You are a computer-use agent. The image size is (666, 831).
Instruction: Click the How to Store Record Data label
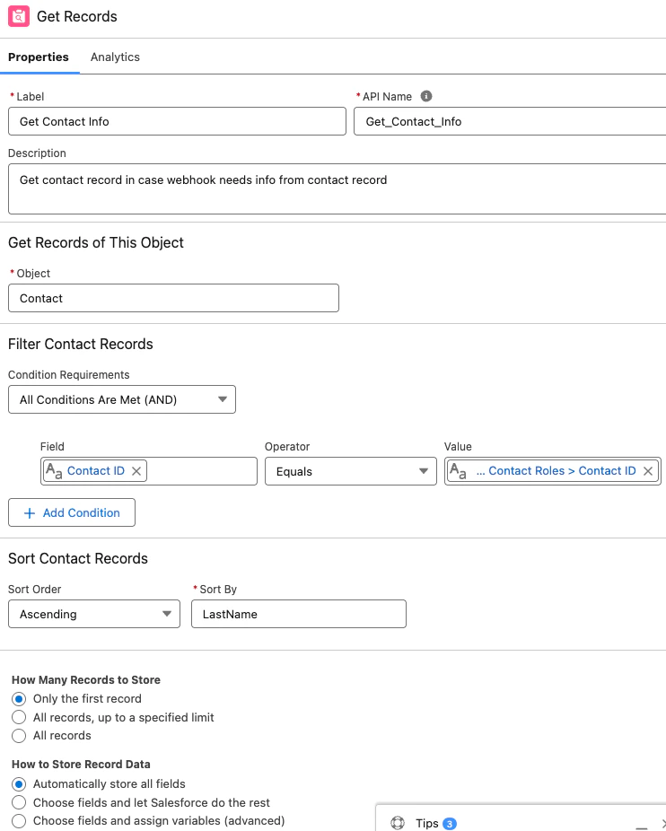[81, 765]
